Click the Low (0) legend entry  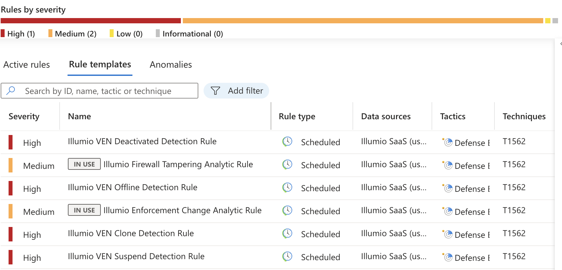[x=126, y=34]
